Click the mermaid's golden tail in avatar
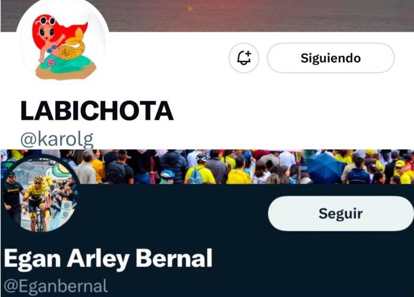 pyautogui.click(x=73, y=45)
